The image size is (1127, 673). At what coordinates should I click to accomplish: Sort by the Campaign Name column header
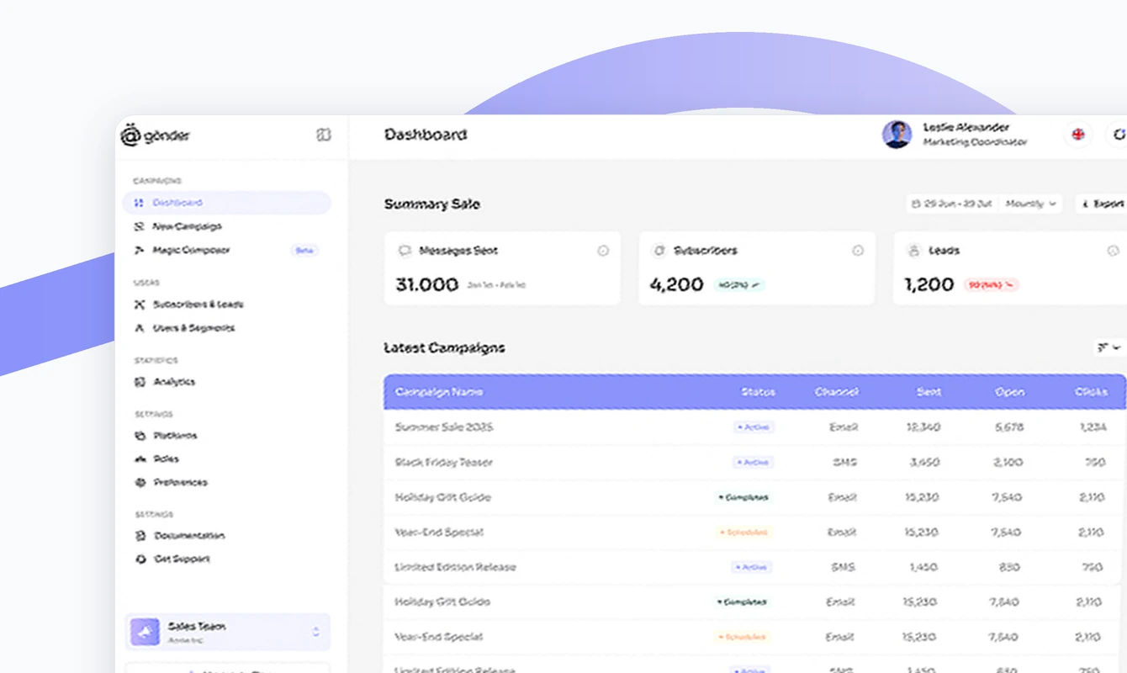(439, 392)
